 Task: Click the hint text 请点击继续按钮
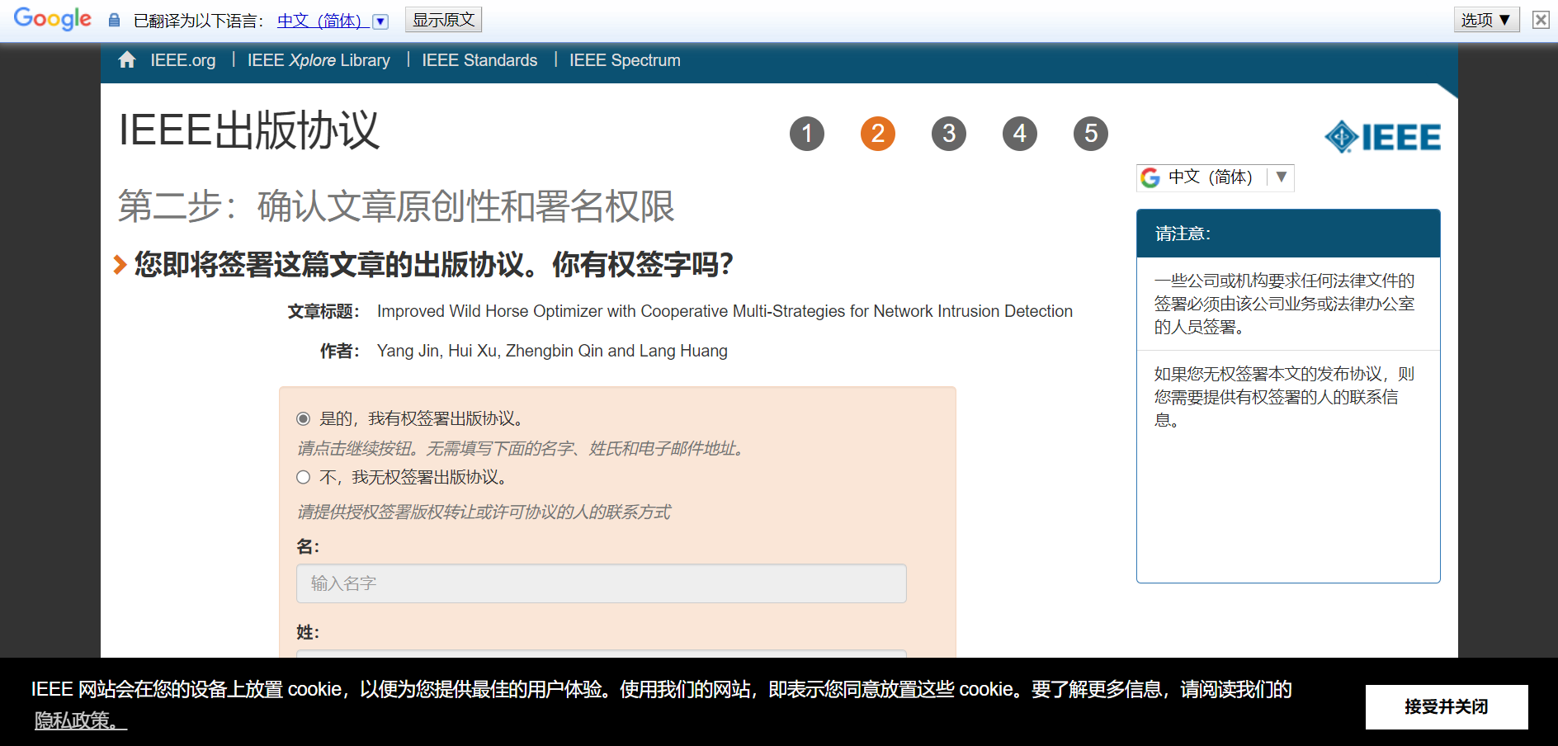523,448
